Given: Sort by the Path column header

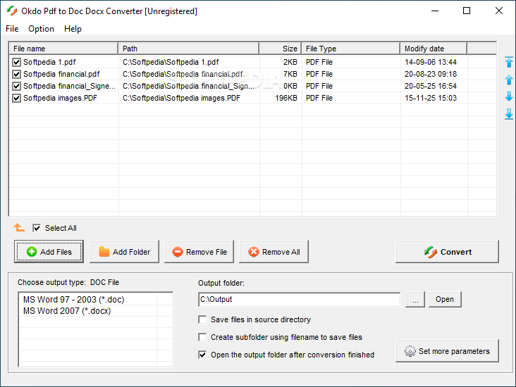Looking at the screenshot, I should (x=188, y=49).
